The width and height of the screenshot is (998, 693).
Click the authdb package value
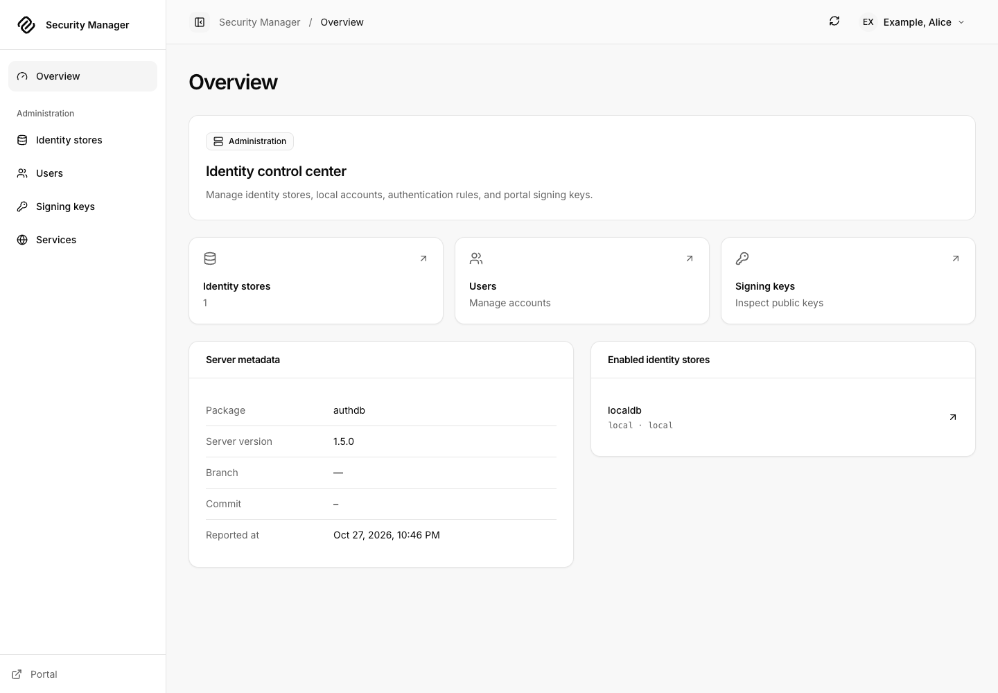(x=349, y=410)
